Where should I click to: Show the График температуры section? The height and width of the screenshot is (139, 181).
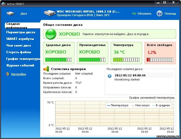coord(23,59)
